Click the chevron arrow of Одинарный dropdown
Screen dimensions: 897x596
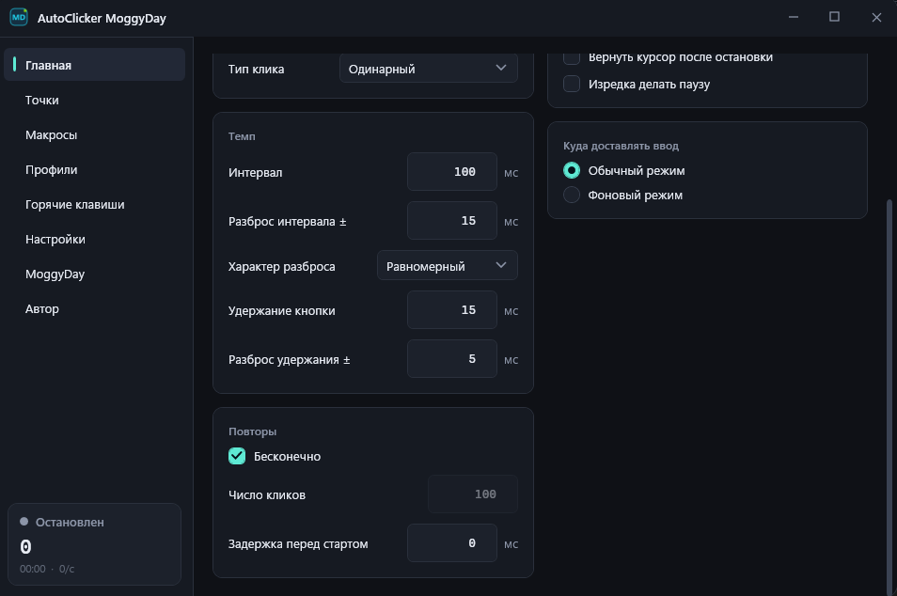501,68
